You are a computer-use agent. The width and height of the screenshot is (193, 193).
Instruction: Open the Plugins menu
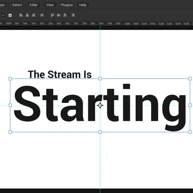coord(66,5)
